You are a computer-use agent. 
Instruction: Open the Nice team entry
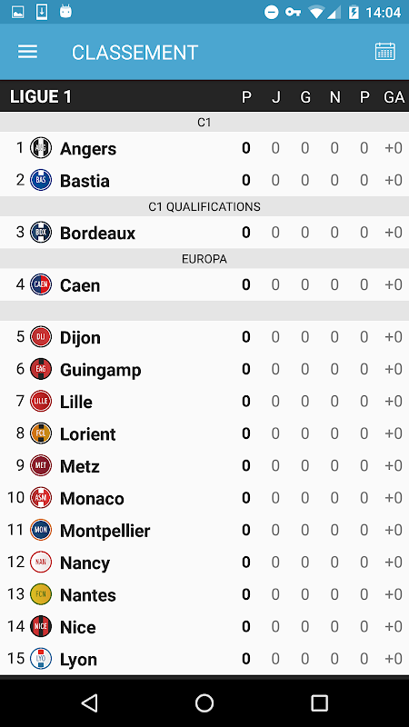point(204,627)
